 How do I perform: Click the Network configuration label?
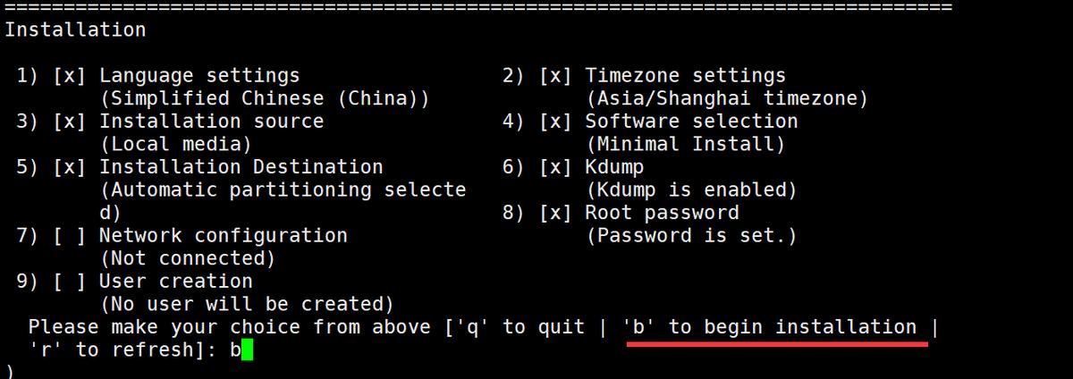tap(223, 236)
